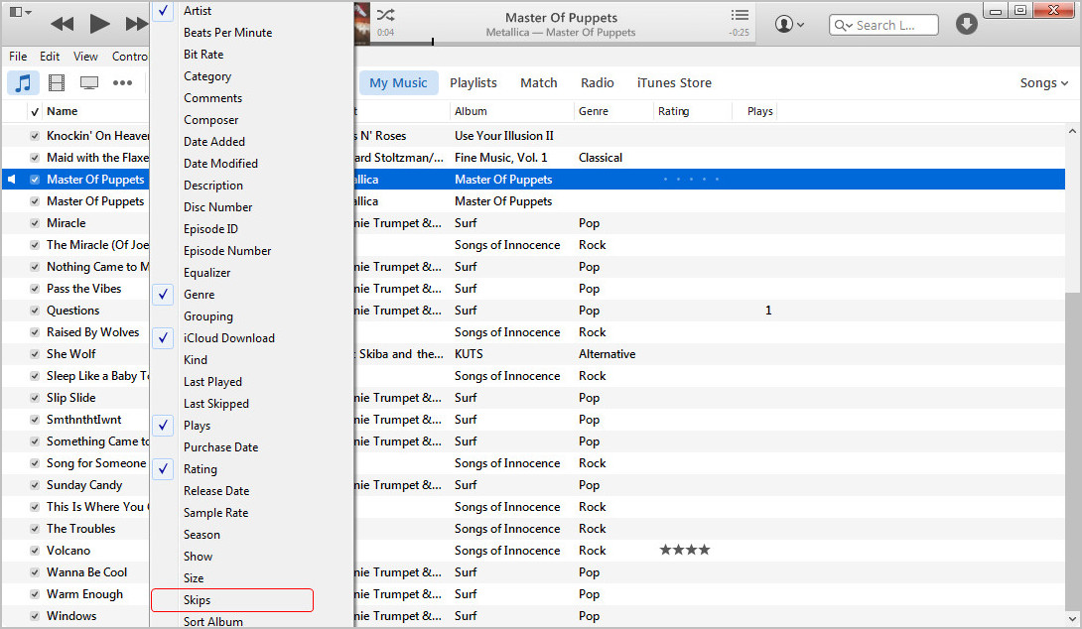Open the Edit menu
The width and height of the screenshot is (1082, 629).
[x=50, y=57]
